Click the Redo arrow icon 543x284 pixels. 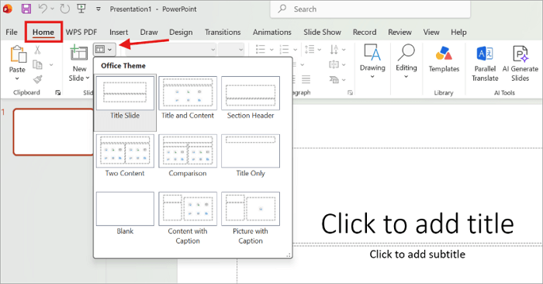point(64,9)
